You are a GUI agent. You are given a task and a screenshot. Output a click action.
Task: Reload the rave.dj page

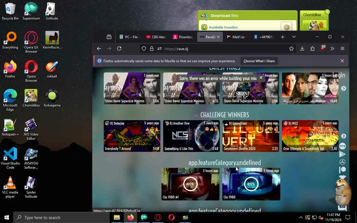pyautogui.click(x=119, y=49)
